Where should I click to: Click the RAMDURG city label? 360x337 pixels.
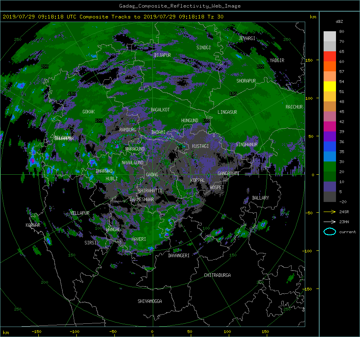click(128, 130)
